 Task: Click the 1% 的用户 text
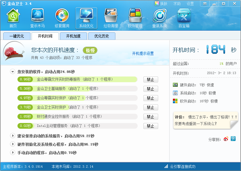(x=228, y=64)
